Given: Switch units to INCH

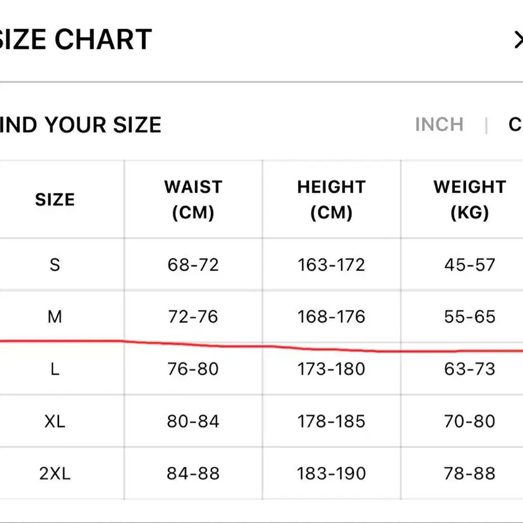Looking at the screenshot, I should 439,124.
